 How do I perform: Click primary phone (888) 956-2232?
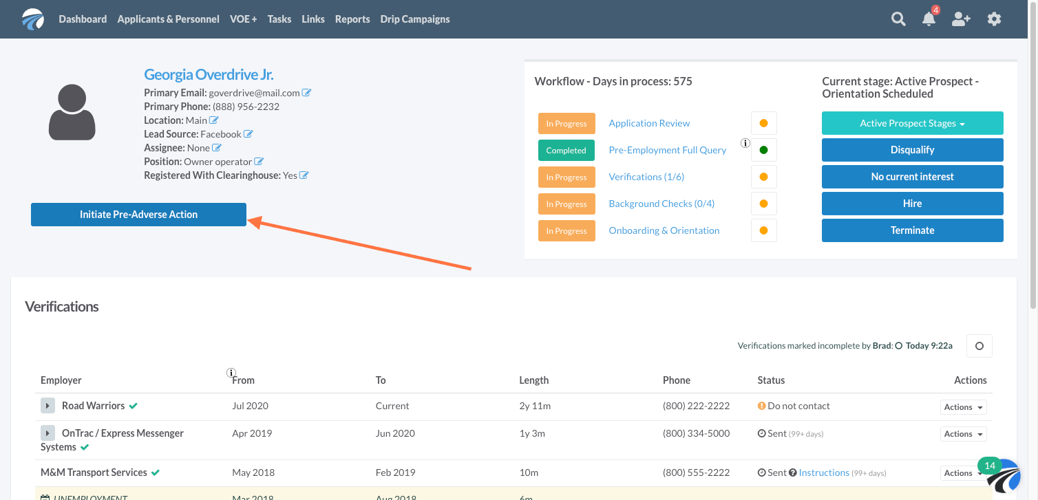(246, 107)
